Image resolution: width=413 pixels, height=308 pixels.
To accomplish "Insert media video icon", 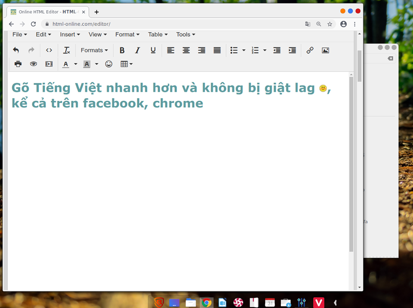I will pyautogui.click(x=49, y=64).
